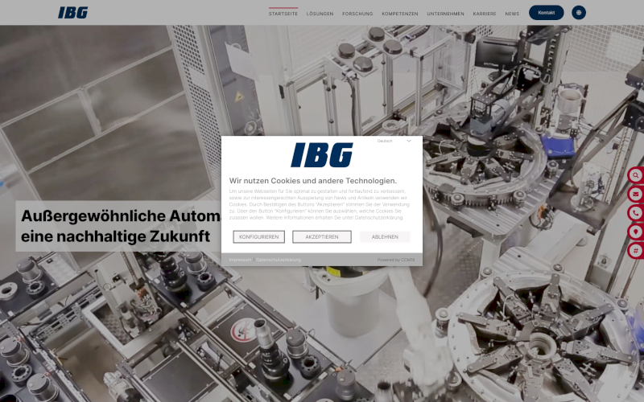Open the location pin sidebar icon

coord(636,232)
